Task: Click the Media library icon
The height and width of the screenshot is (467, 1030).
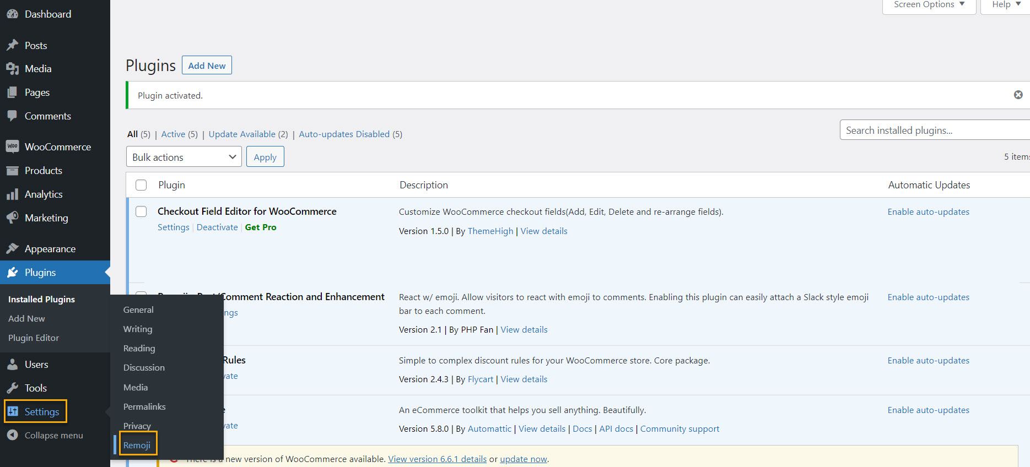Action: pos(12,69)
